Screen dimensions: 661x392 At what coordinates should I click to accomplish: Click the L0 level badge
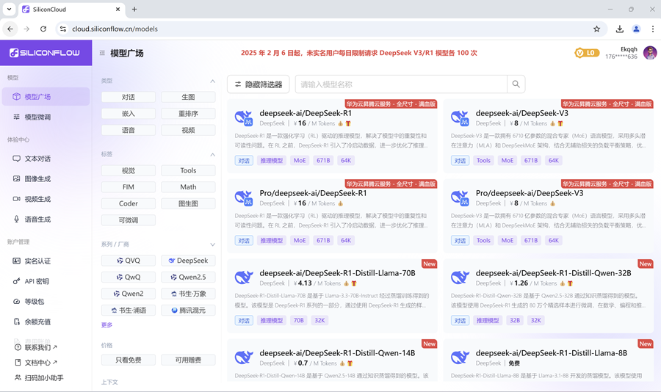point(587,53)
